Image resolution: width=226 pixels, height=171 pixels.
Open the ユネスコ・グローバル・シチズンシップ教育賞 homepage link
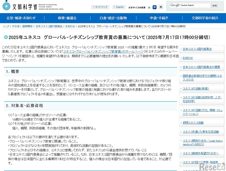(x=103, y=51)
